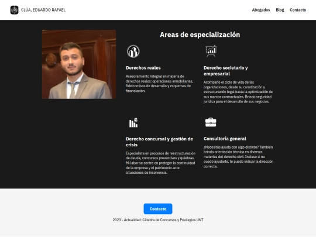This screenshot has width=316, height=237.
Task: Click the Derechos reales title
Action: [143, 68]
